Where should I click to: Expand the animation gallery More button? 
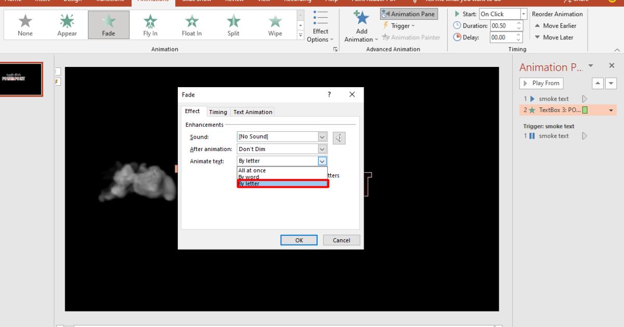coord(300,35)
